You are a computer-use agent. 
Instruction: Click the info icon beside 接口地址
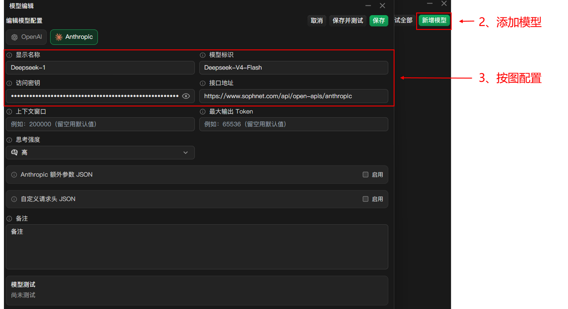(x=203, y=83)
